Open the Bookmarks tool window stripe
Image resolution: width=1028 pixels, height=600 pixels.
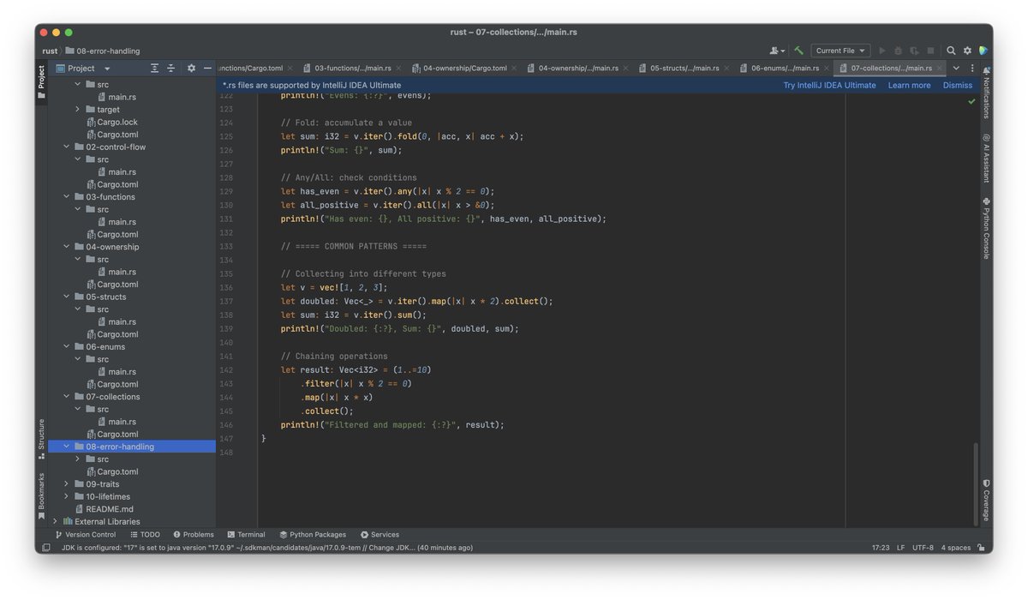(41, 496)
